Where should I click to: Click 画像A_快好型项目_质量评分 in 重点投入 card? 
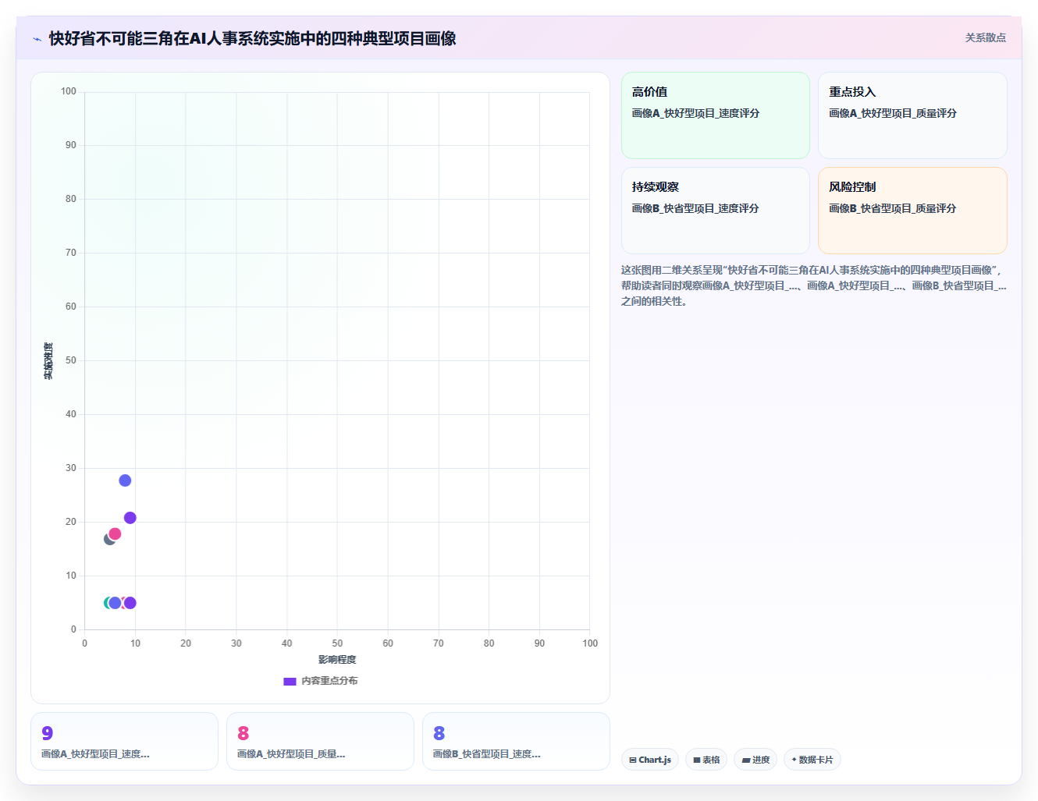coord(893,113)
